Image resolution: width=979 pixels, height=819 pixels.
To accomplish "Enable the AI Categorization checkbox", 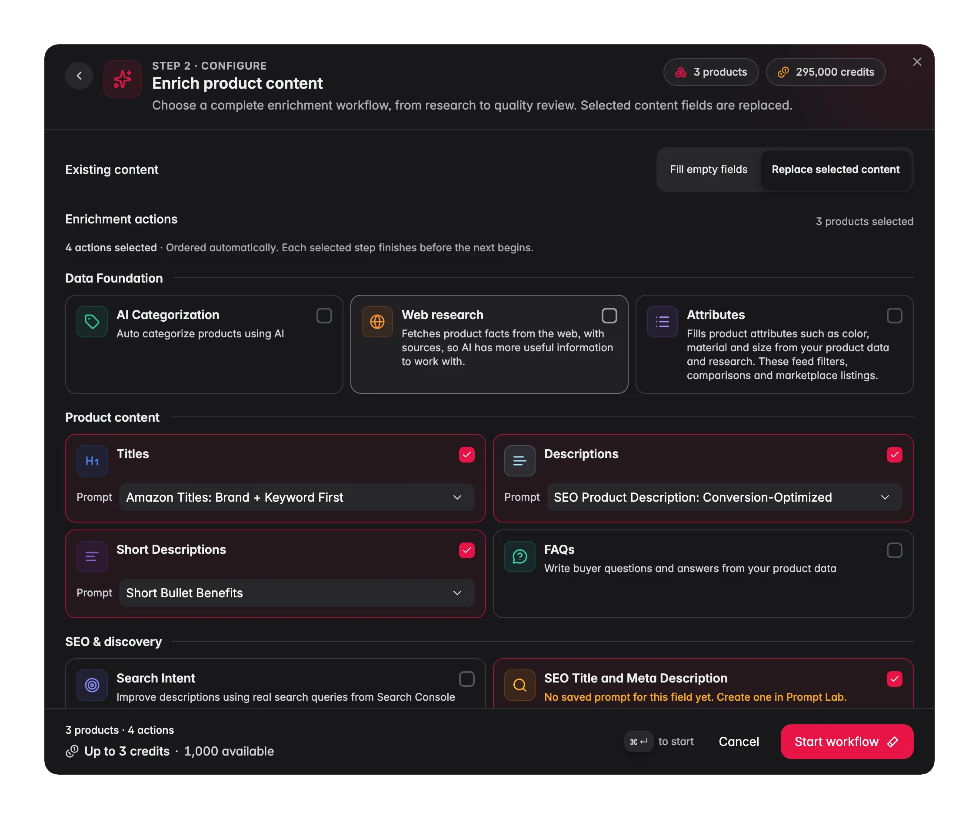I will pos(324,316).
